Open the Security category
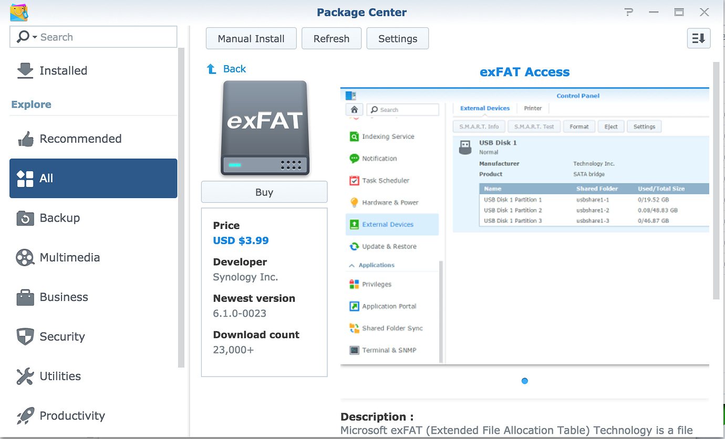 click(94, 337)
